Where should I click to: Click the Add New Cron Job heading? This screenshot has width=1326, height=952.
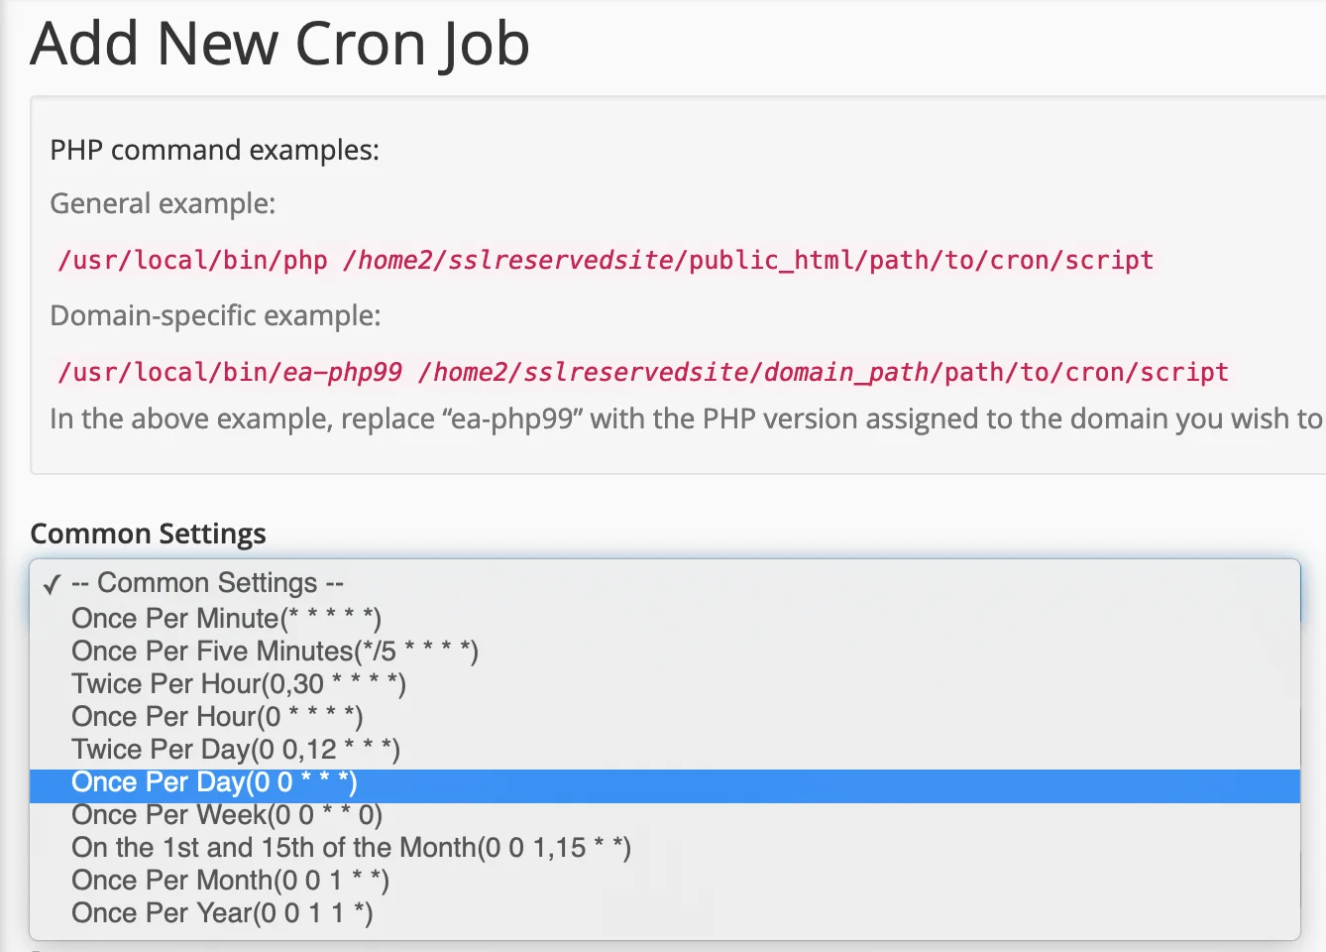pos(280,45)
